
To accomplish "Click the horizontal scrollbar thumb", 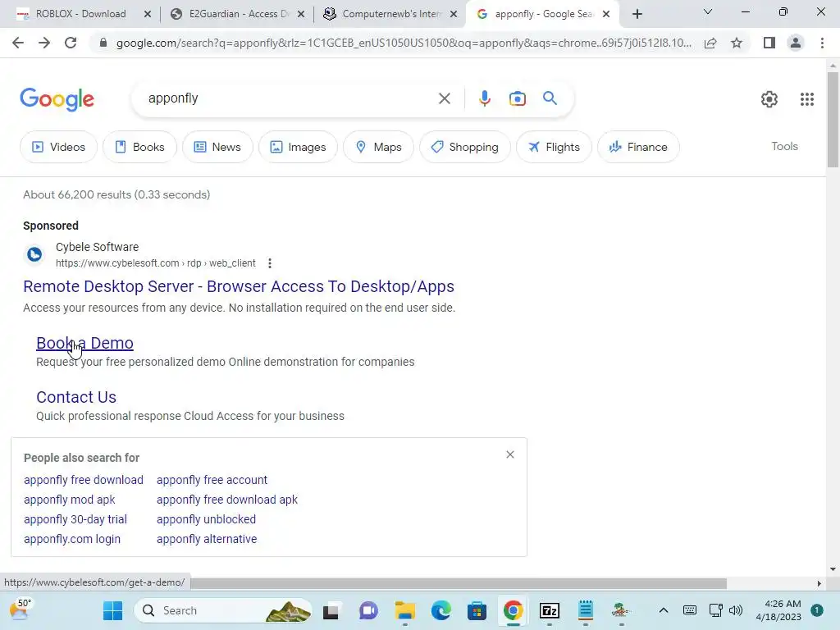I will click(x=458, y=583).
